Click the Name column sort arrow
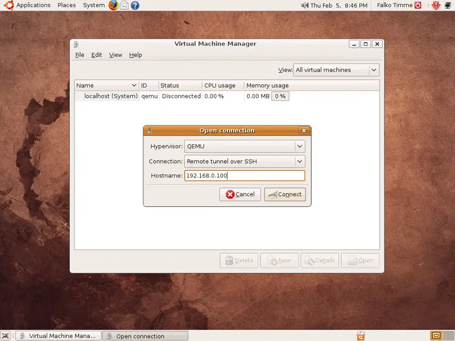 (134, 85)
